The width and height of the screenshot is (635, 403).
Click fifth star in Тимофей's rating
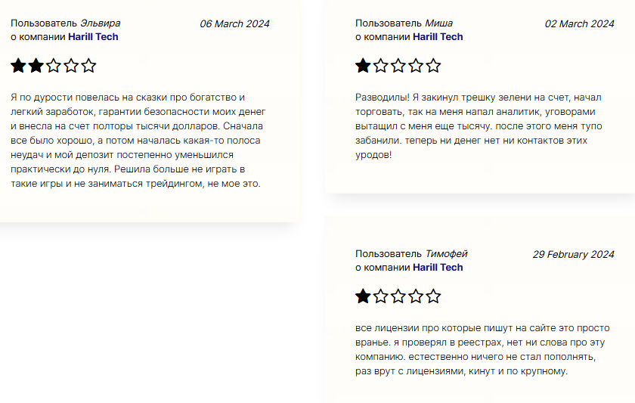tap(433, 296)
